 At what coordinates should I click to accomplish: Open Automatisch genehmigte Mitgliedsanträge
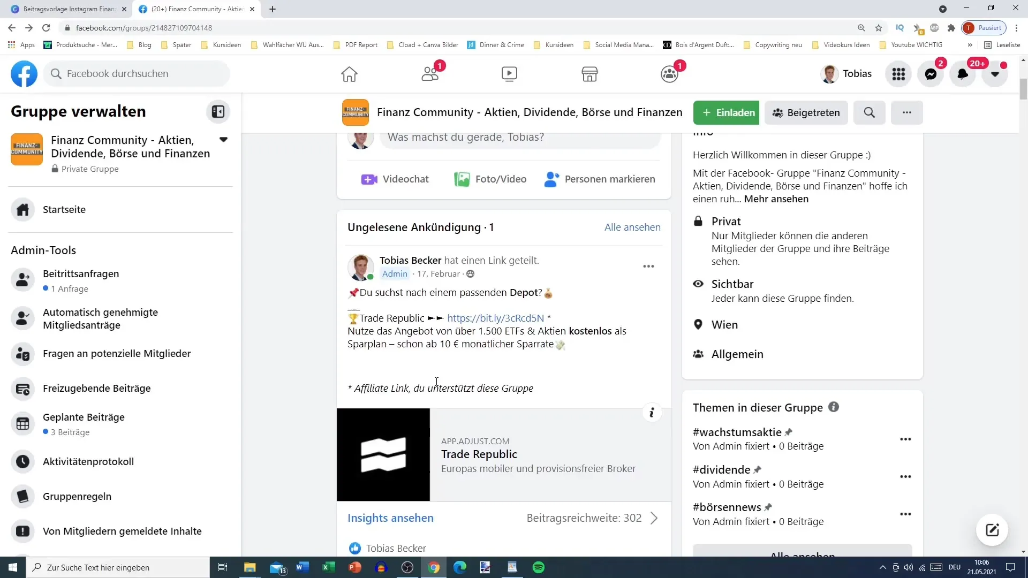click(120, 318)
